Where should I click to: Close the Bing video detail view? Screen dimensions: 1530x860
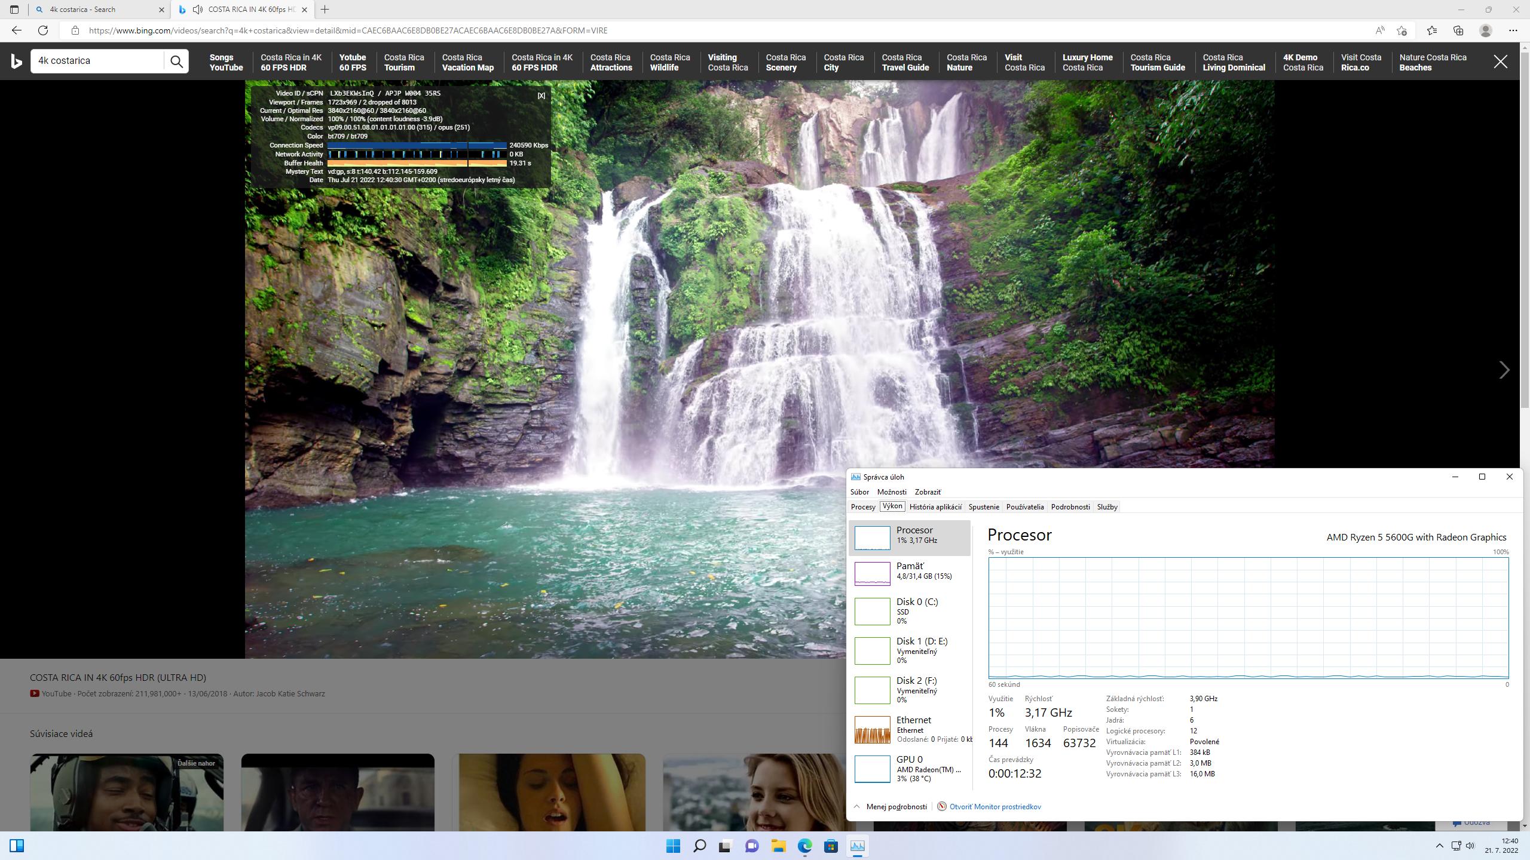point(1500,62)
